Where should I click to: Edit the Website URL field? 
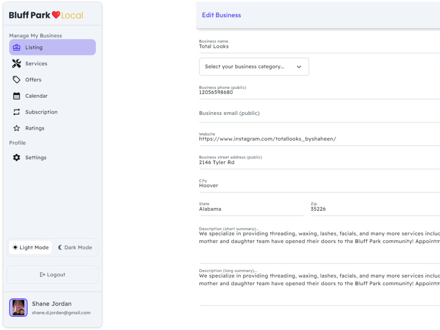319,139
